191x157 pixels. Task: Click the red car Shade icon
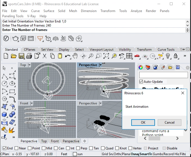click(137, 56)
